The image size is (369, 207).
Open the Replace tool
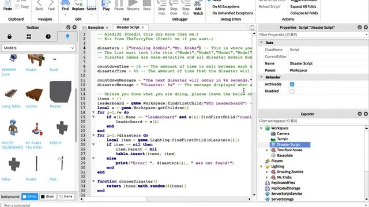click(x=78, y=6)
